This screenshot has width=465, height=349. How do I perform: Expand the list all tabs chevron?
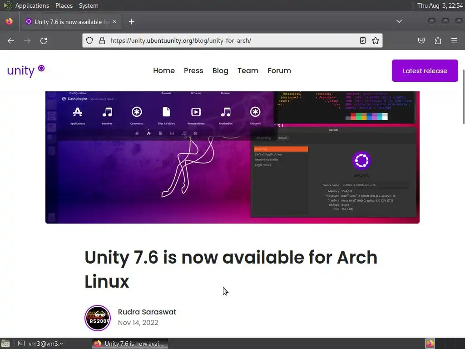(x=399, y=21)
